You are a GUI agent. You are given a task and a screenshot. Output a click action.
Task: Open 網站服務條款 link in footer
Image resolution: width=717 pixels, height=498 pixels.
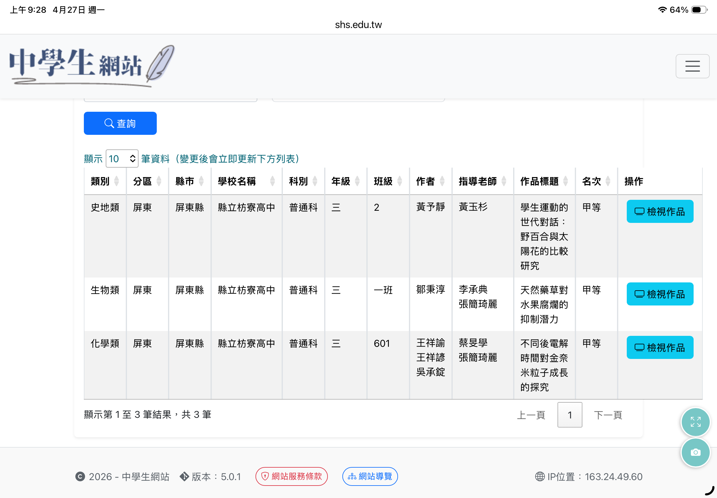[x=291, y=476]
